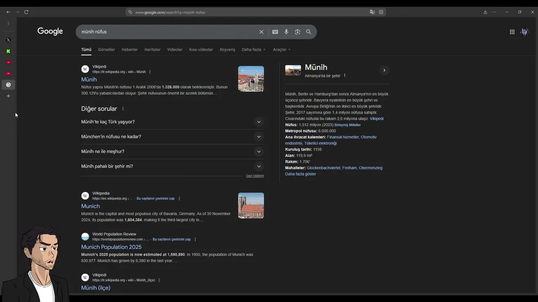Screen dimensions: 538x302
Task: Click the Münih town hall thumbnail in first result
Action: click(x=251, y=79)
